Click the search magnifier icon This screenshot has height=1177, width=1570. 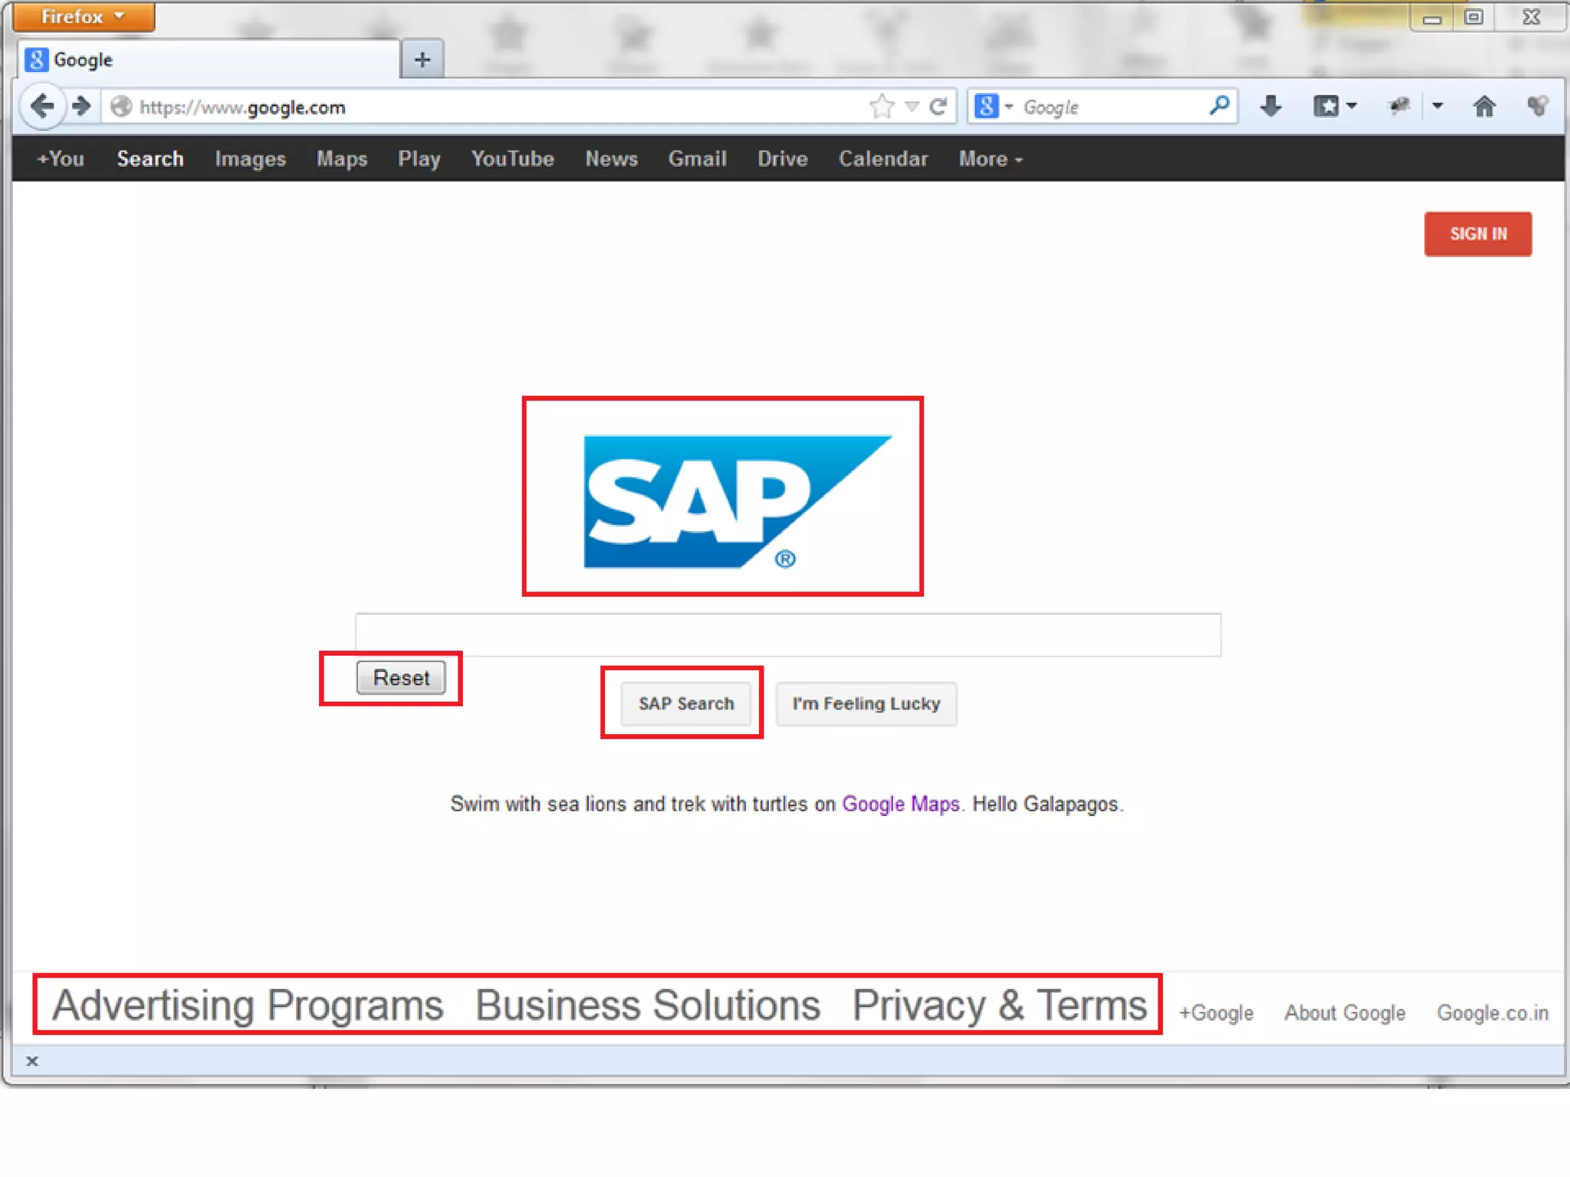[1219, 105]
